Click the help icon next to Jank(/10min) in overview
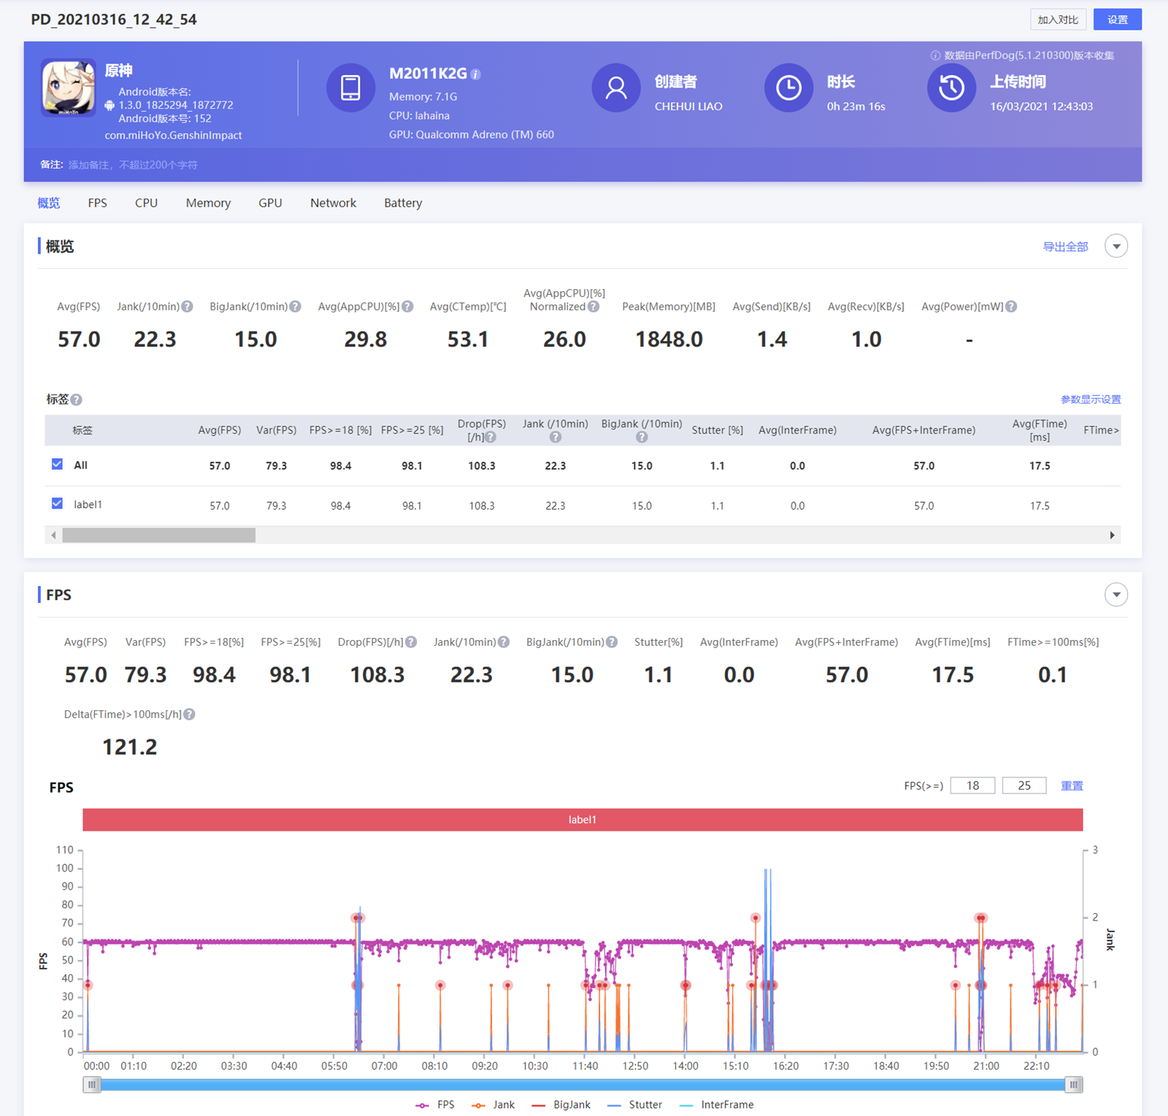Screen dimensions: 1168x1116 (x=188, y=307)
